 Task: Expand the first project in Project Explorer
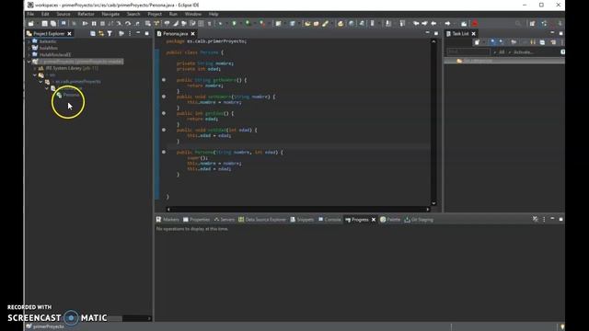29,41
